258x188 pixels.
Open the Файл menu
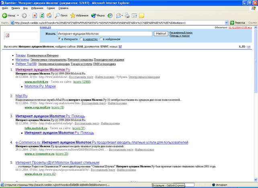[5, 8]
